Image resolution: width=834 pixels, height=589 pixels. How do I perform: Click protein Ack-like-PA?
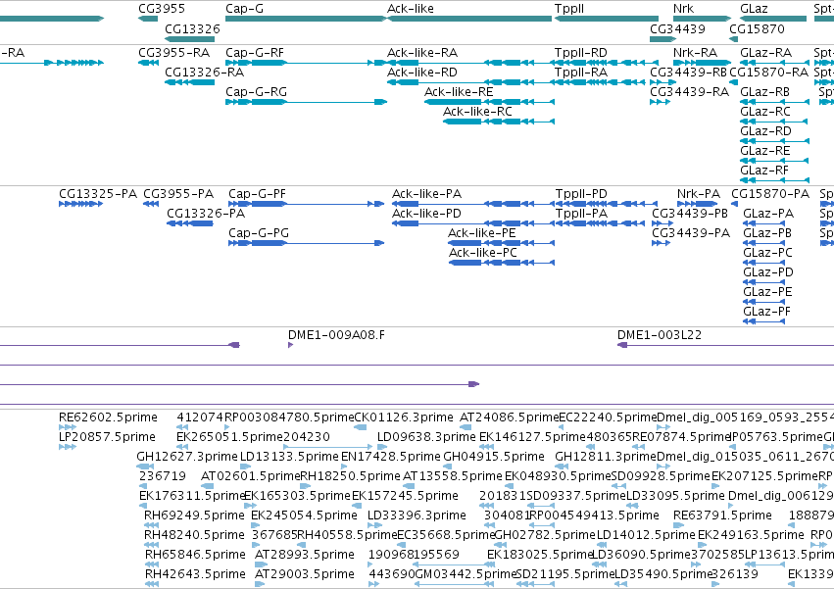coord(472,204)
